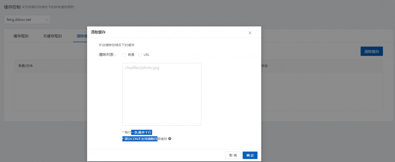This screenshot has width=395, height=162.
Task: Select the partially hidden 清除缓存 tab
Action: pyautogui.click(x=81, y=36)
